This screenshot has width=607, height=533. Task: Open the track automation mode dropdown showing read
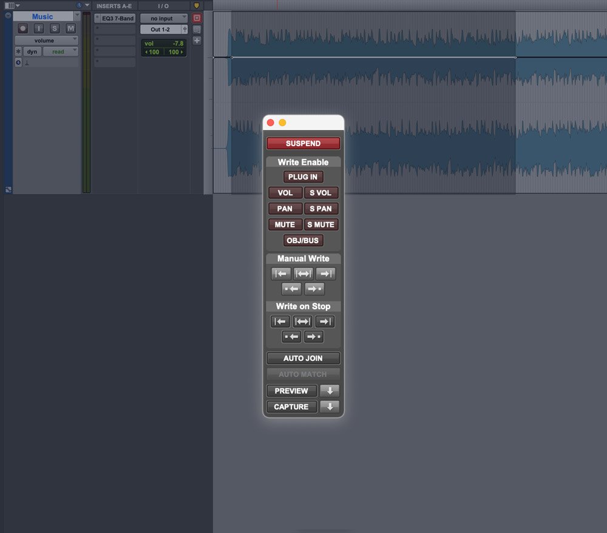(x=60, y=52)
